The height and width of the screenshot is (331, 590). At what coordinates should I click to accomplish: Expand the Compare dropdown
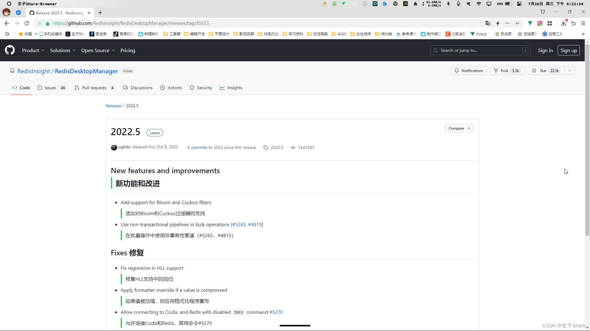pyautogui.click(x=459, y=128)
